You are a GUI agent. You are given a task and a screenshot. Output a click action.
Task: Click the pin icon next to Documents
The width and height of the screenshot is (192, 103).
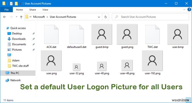[33, 44]
